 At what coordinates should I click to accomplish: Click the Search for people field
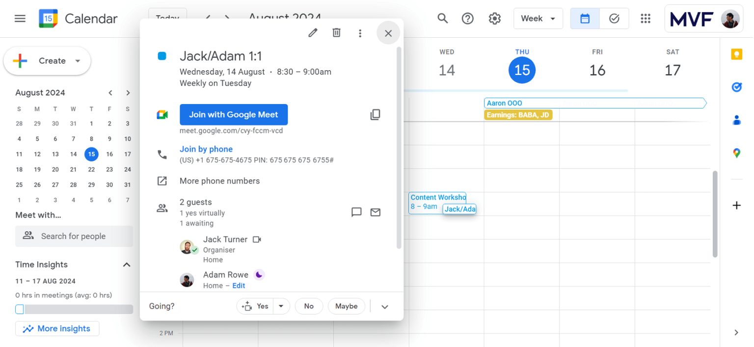(x=74, y=236)
